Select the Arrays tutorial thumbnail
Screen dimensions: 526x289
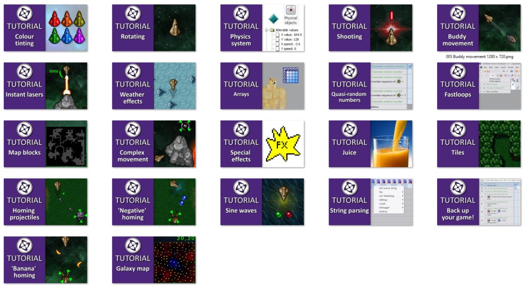tap(262, 86)
